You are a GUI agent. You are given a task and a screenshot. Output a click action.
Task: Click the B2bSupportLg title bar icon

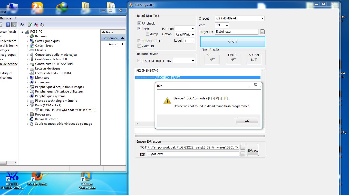[131, 5]
